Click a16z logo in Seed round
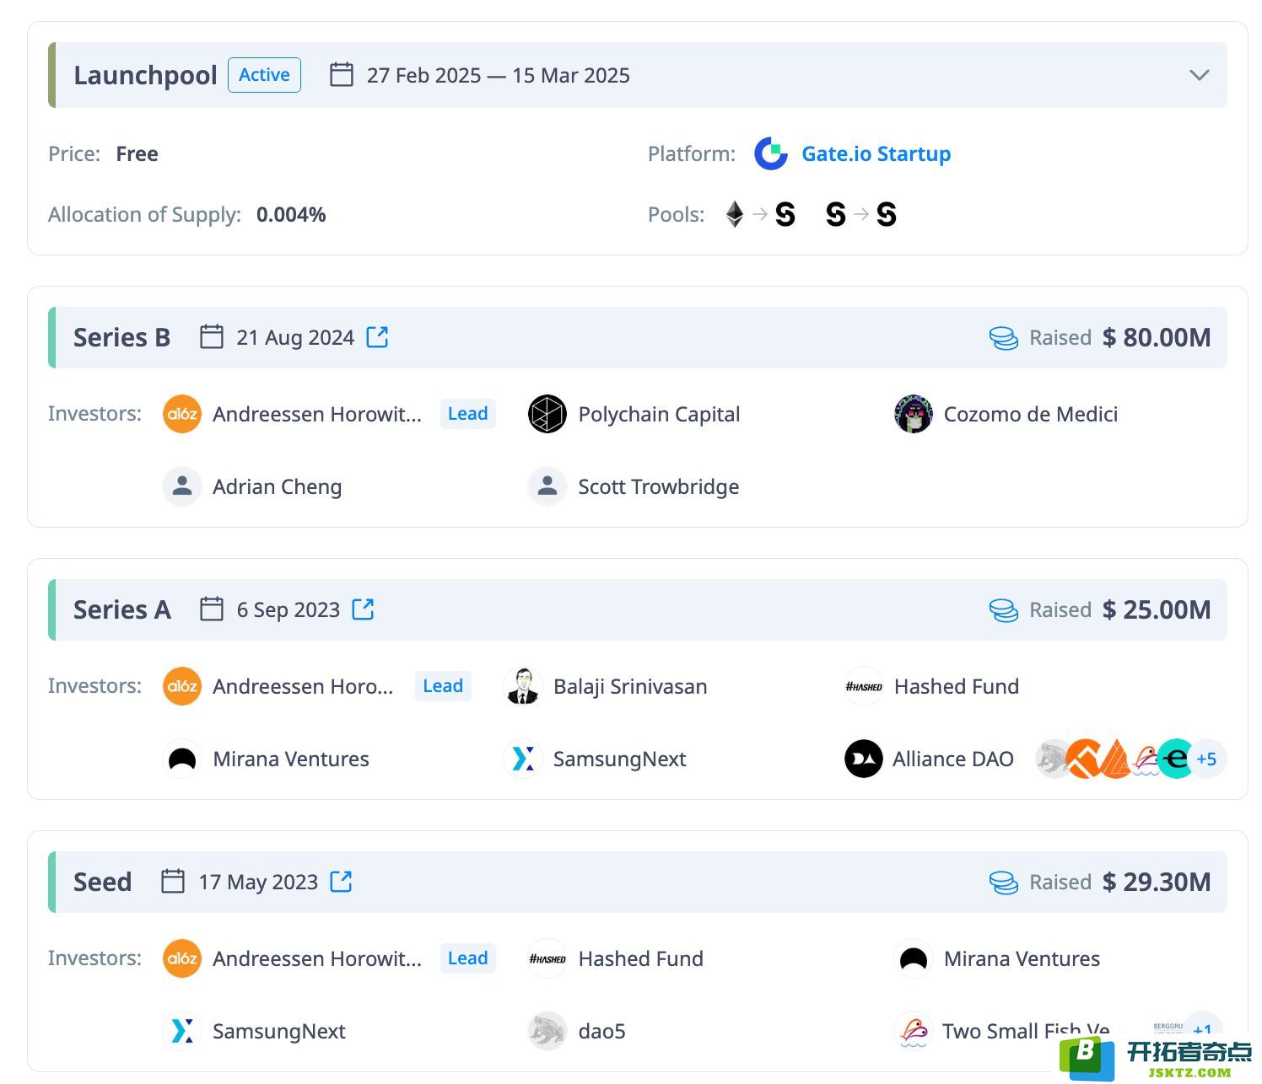Screen dimensions: 1262x1084 tap(182, 958)
